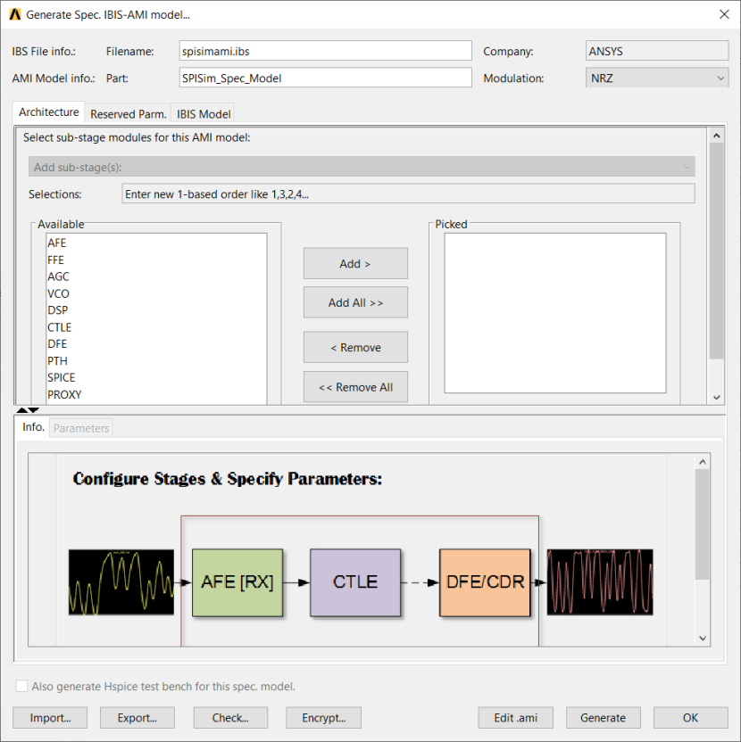Close the Generate Spec. IBIS-AMI model dialog
The width and height of the screenshot is (741, 742).
pyautogui.click(x=724, y=14)
